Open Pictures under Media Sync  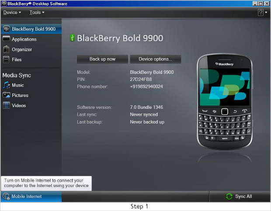pyautogui.click(x=31, y=95)
